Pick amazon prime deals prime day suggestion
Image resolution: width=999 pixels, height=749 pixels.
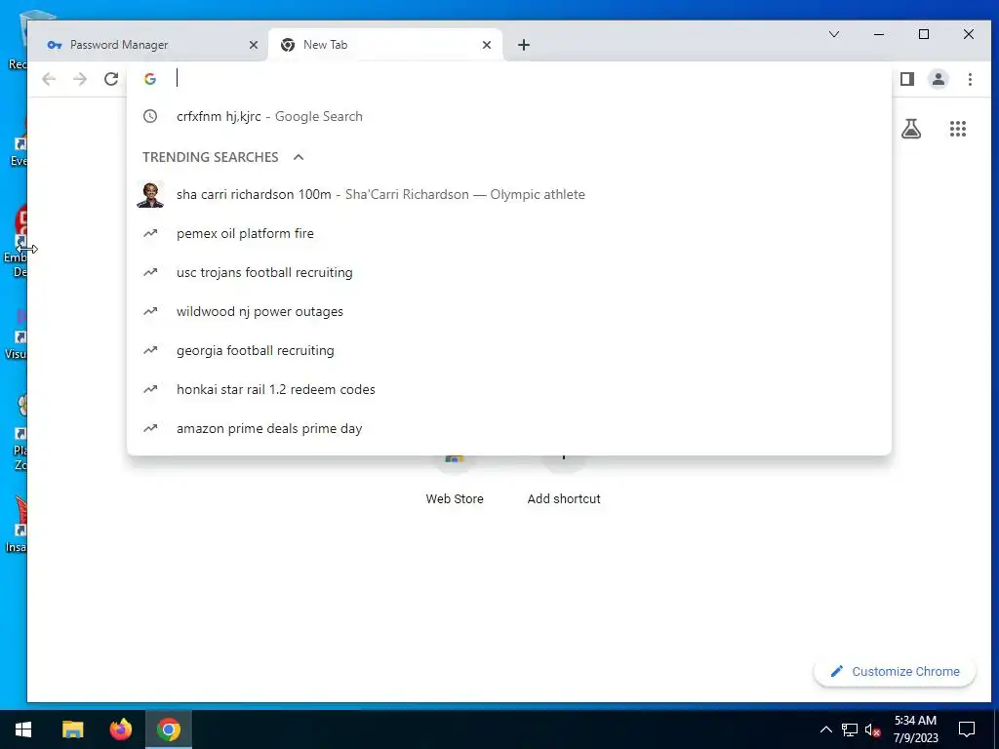509,429
